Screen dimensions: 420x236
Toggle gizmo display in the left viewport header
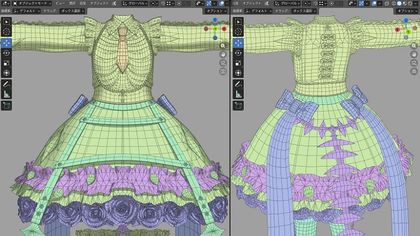click(x=209, y=3)
